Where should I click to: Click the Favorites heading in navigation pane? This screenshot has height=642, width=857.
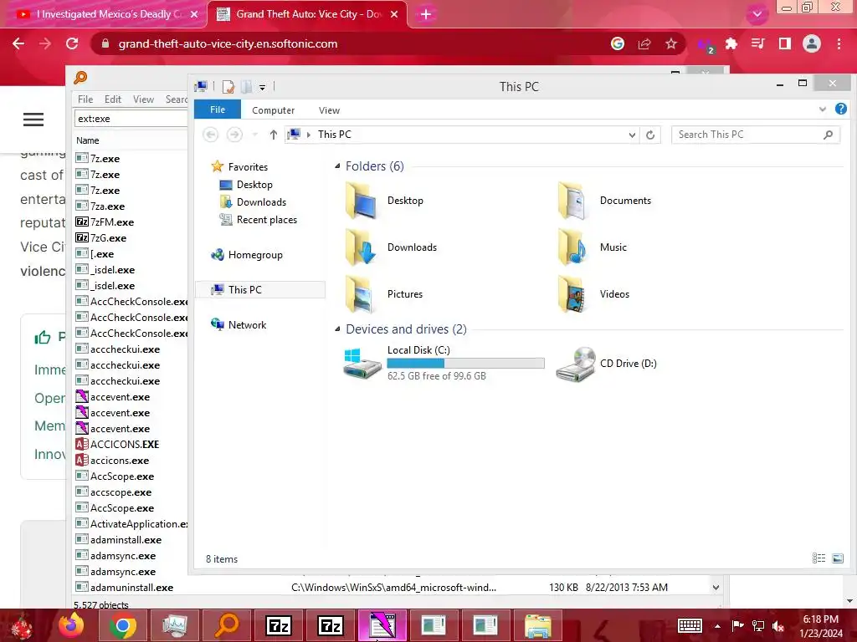[248, 167]
